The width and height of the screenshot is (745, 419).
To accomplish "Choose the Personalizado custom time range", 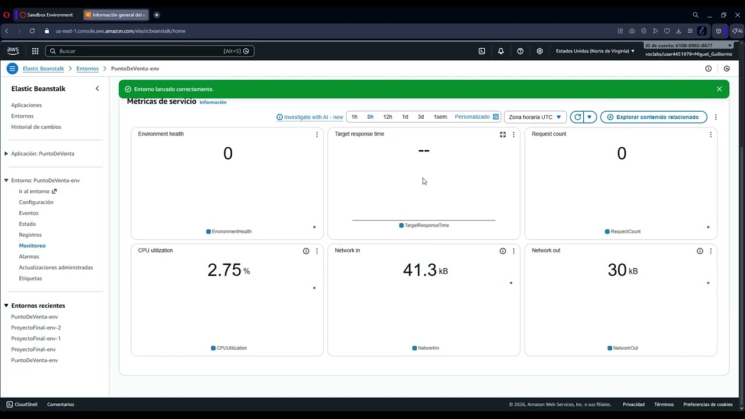I will click(477, 117).
